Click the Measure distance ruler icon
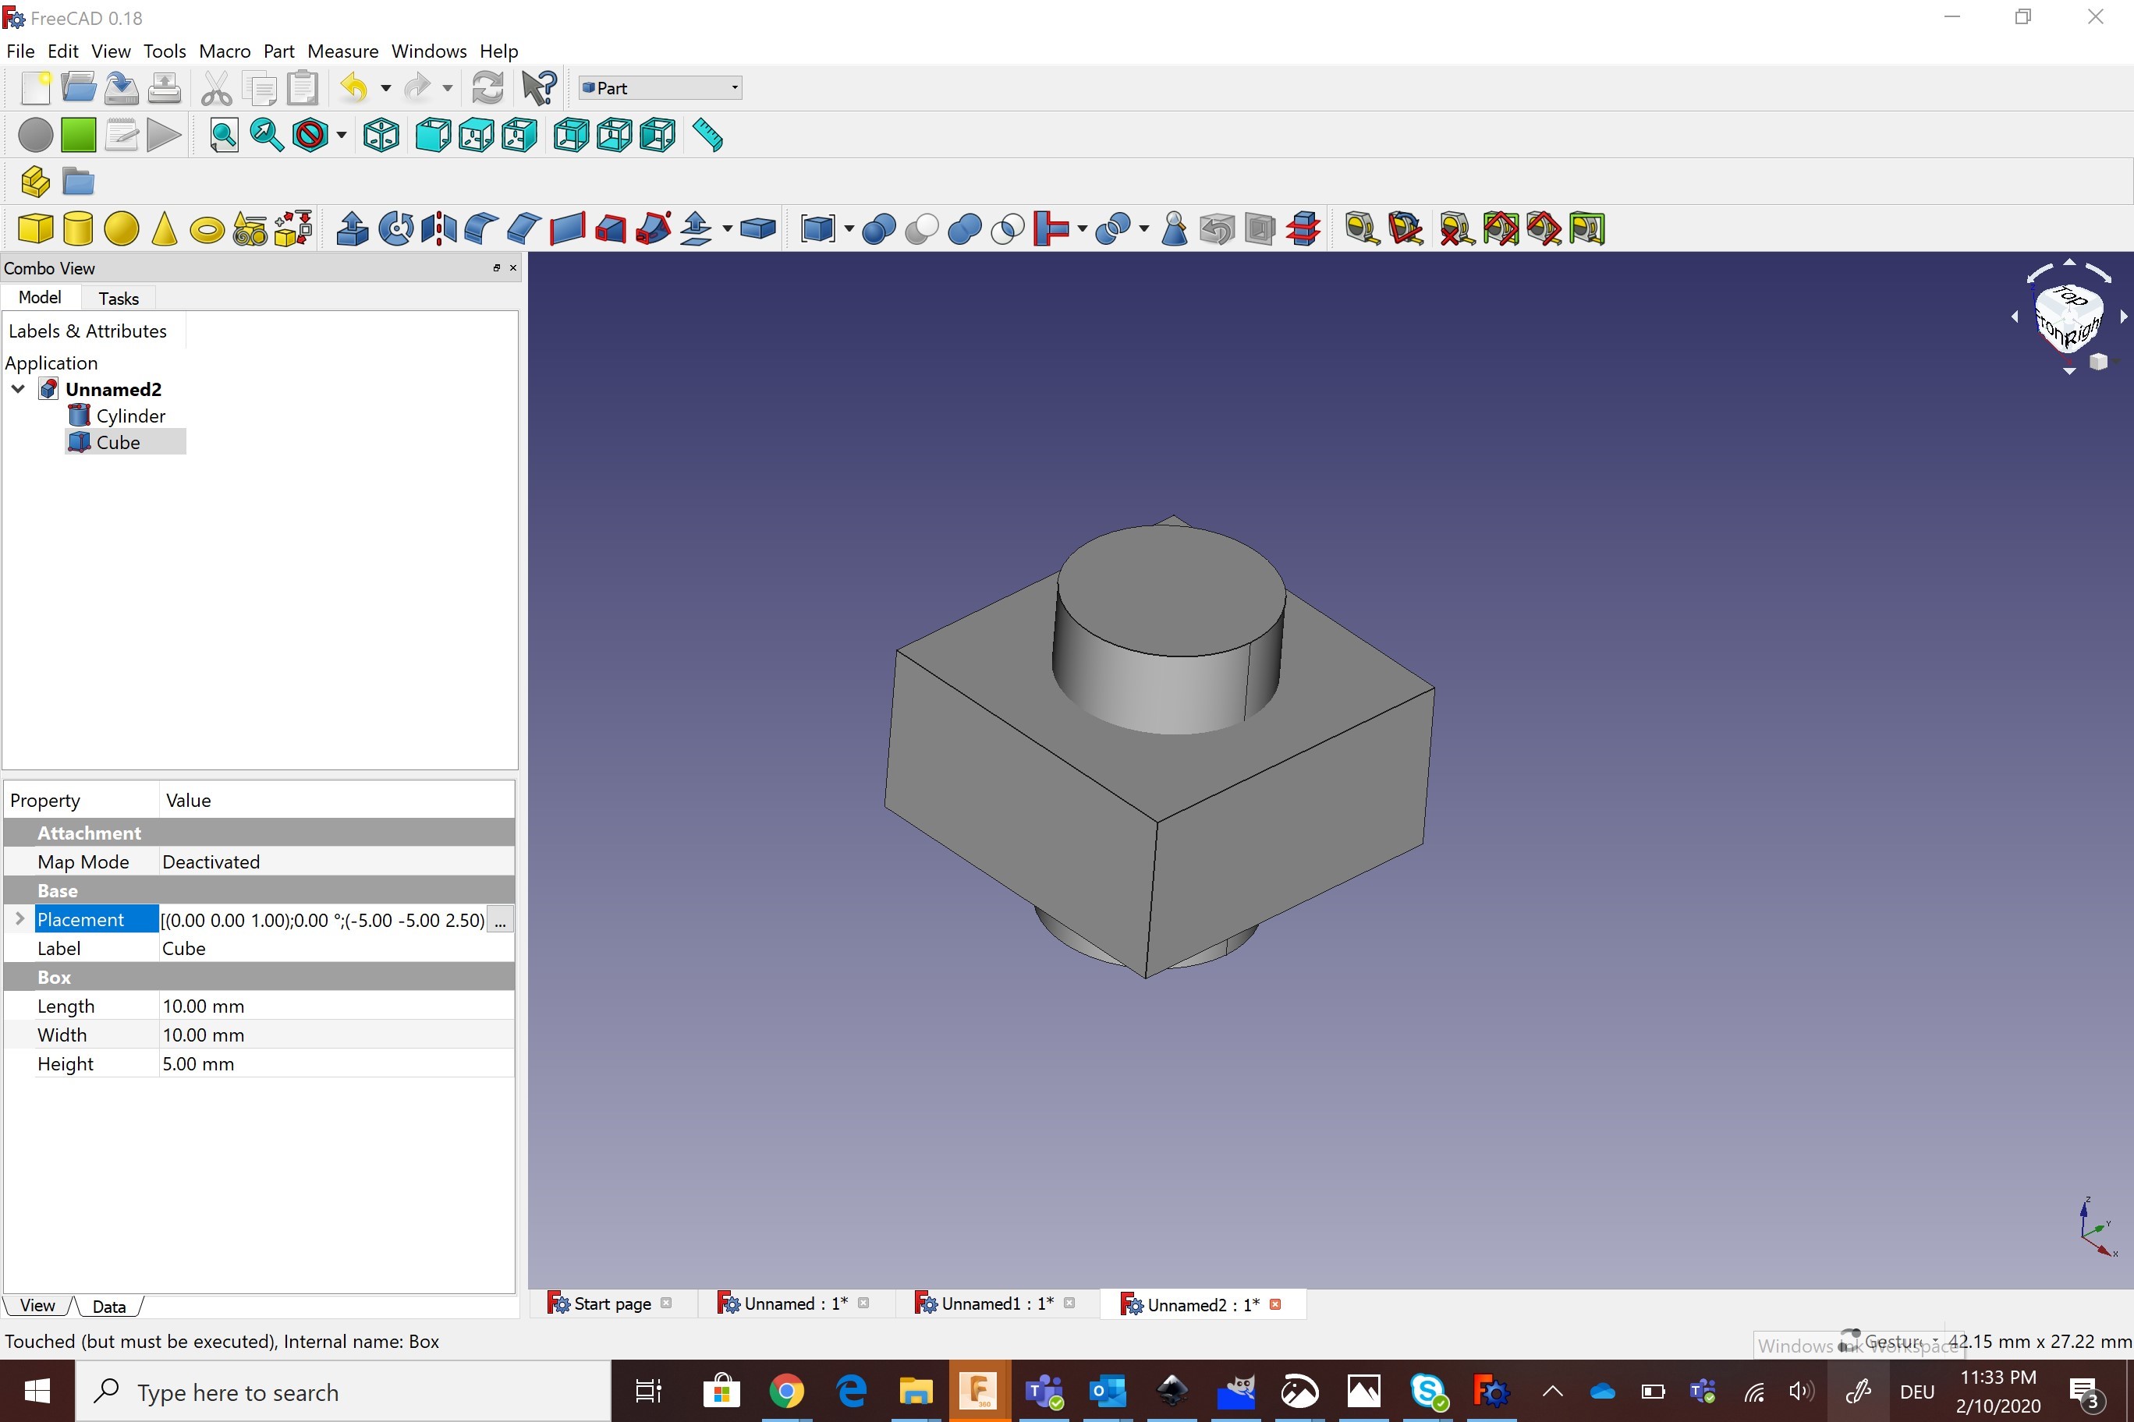The width and height of the screenshot is (2134, 1422). tap(707, 136)
